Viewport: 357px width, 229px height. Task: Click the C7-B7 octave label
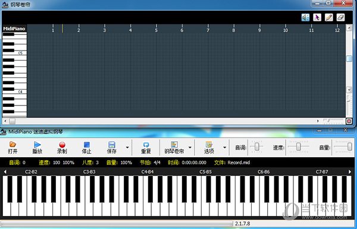click(322, 172)
